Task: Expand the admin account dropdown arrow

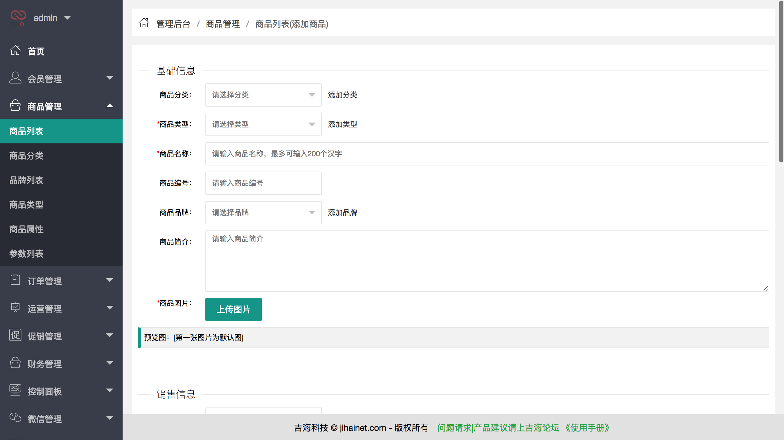Action: [68, 17]
